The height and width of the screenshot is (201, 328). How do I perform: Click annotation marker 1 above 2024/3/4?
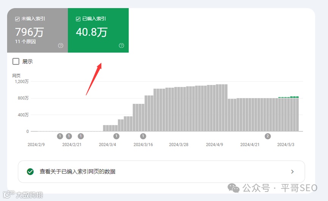[x=116, y=136]
